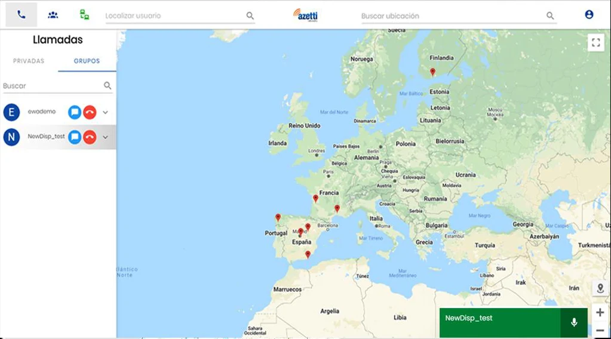Click the ewademo E avatar
The width and height of the screenshot is (611, 339).
(x=11, y=112)
